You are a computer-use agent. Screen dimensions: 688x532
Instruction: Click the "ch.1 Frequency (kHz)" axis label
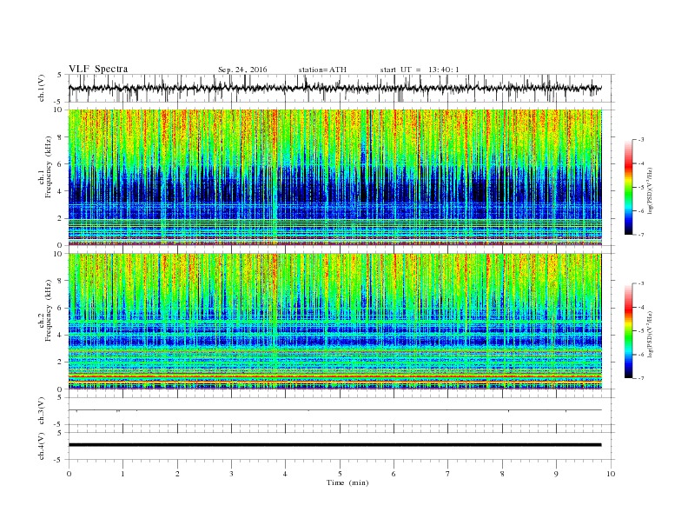[45, 167]
